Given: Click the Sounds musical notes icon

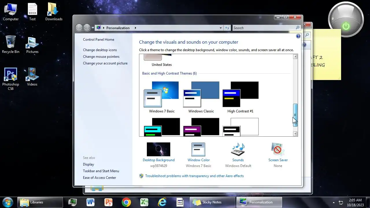Looking at the screenshot, I should (x=238, y=149).
